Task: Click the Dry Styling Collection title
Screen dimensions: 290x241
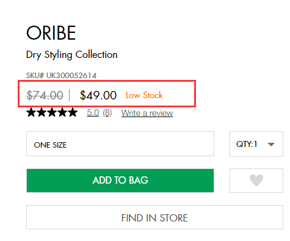Action: pos(72,55)
